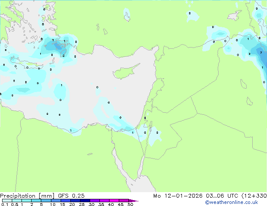This screenshot has height=206, width=267.
Task: Click the "15" legend scale label
Action: coord(62,204)
